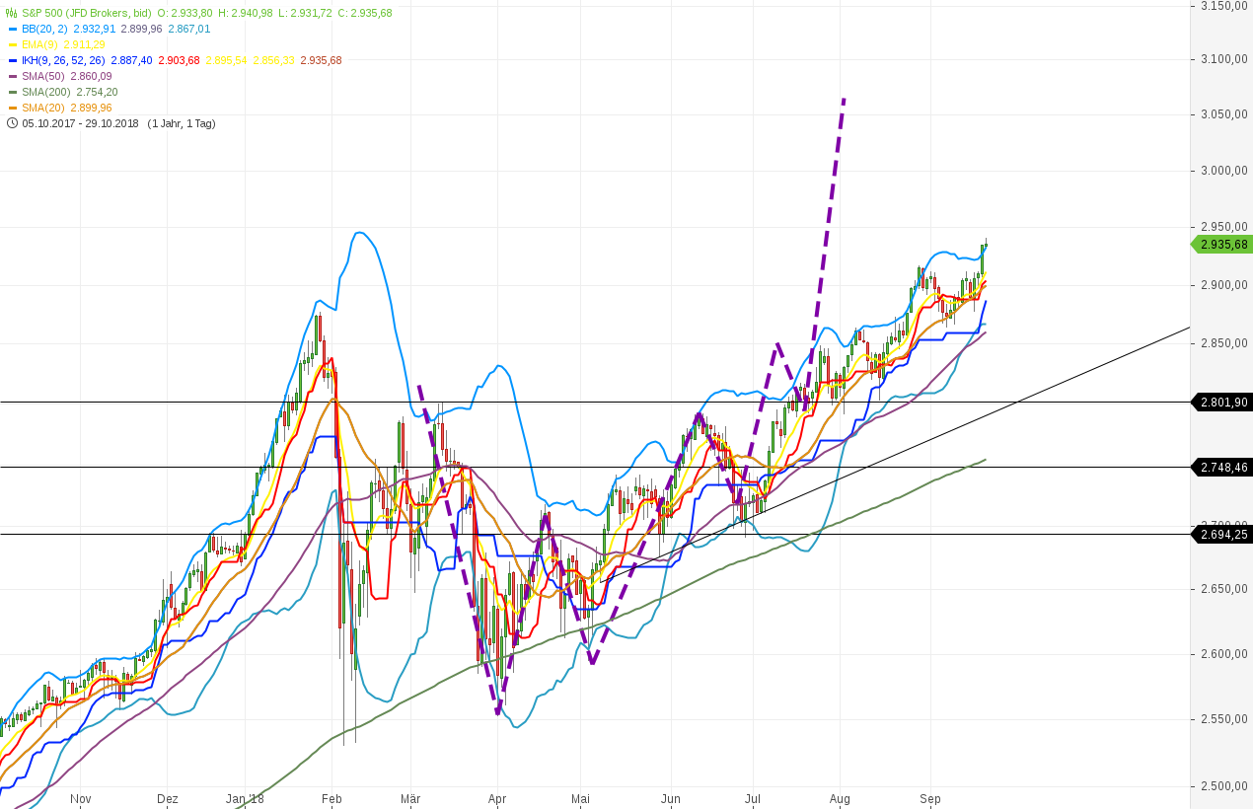The height and width of the screenshot is (809, 1253).
Task: Click the blue BB color swatch in the legend
Action: [13, 29]
